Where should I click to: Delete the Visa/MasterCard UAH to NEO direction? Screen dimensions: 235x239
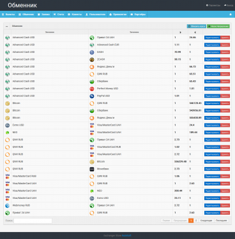pos(225,191)
